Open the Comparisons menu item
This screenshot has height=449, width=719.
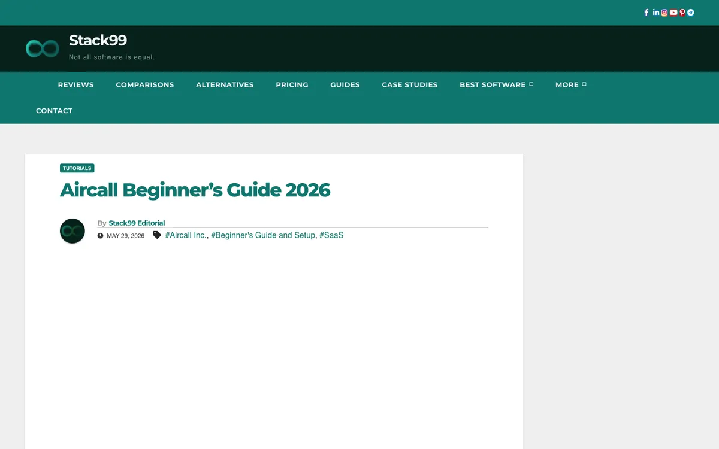[145, 85]
